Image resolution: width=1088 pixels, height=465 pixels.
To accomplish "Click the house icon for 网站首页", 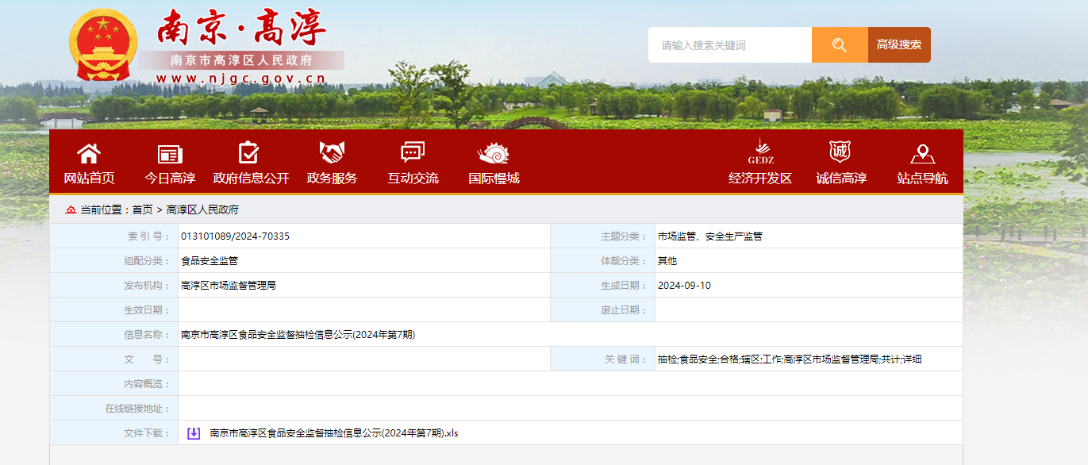I will 89,153.
